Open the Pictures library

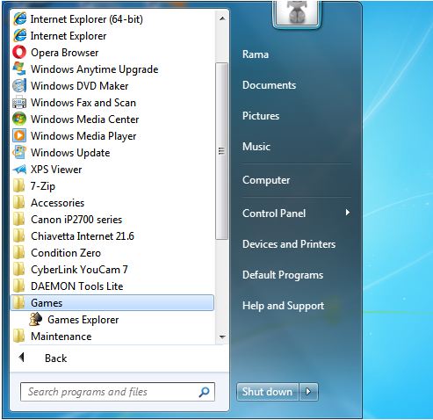(261, 116)
